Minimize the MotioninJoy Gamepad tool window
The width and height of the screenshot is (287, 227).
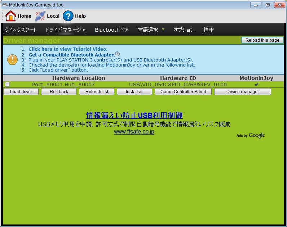point(256,5)
